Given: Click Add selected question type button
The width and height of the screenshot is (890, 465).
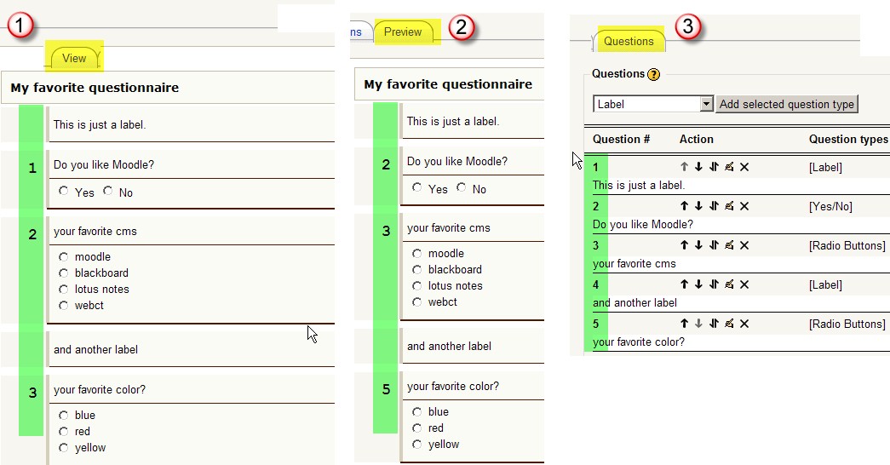Looking at the screenshot, I should tap(787, 104).
